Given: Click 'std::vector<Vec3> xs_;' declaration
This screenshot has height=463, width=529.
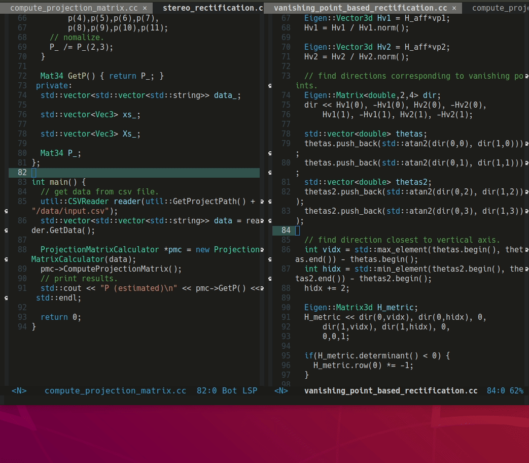Looking at the screenshot, I should pyautogui.click(x=90, y=115).
